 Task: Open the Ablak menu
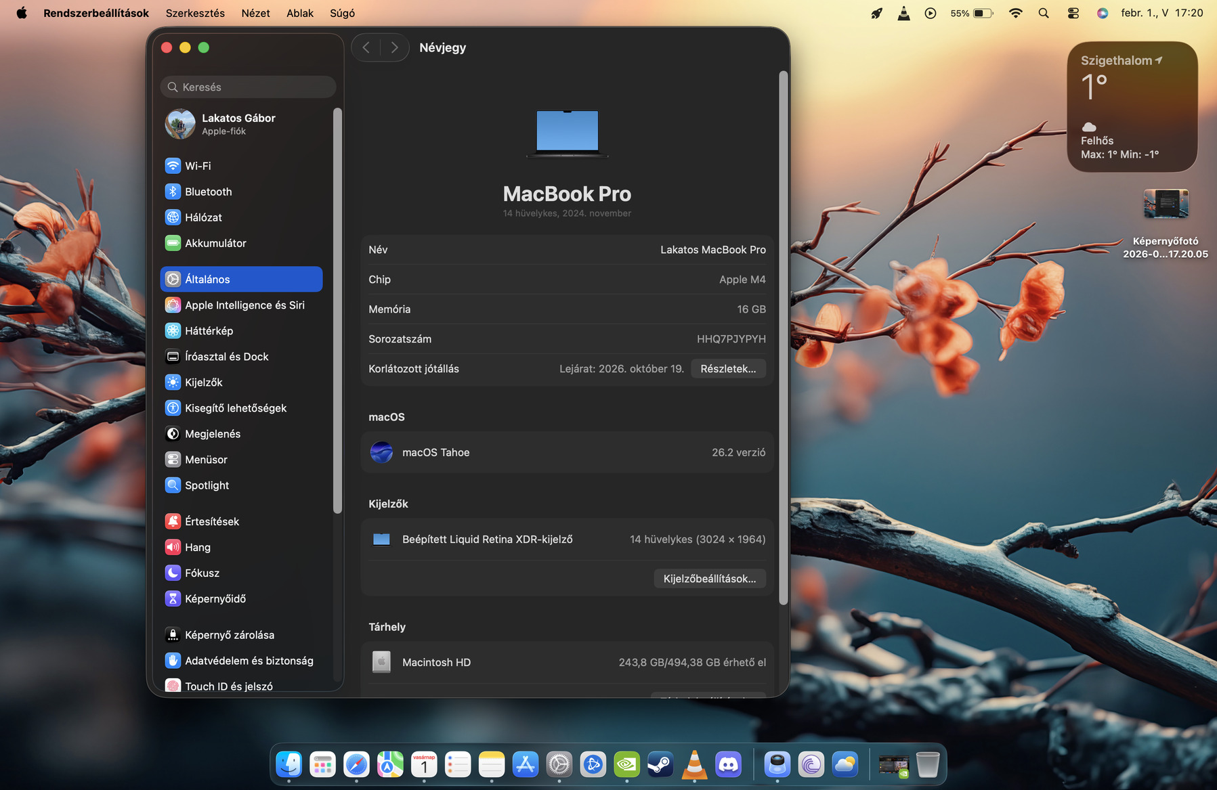click(x=300, y=13)
